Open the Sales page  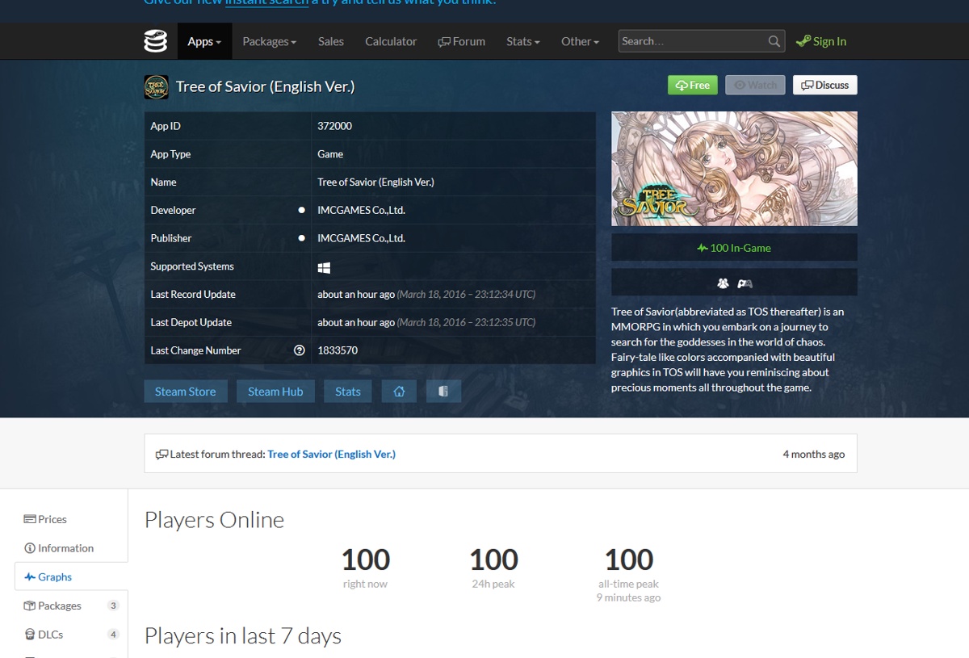click(331, 41)
